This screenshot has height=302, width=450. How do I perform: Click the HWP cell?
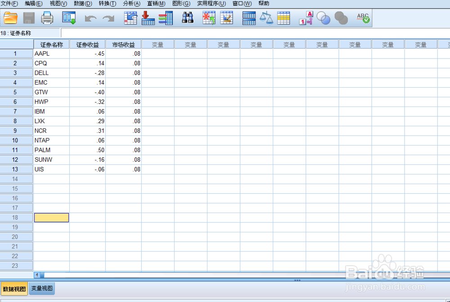click(x=52, y=102)
